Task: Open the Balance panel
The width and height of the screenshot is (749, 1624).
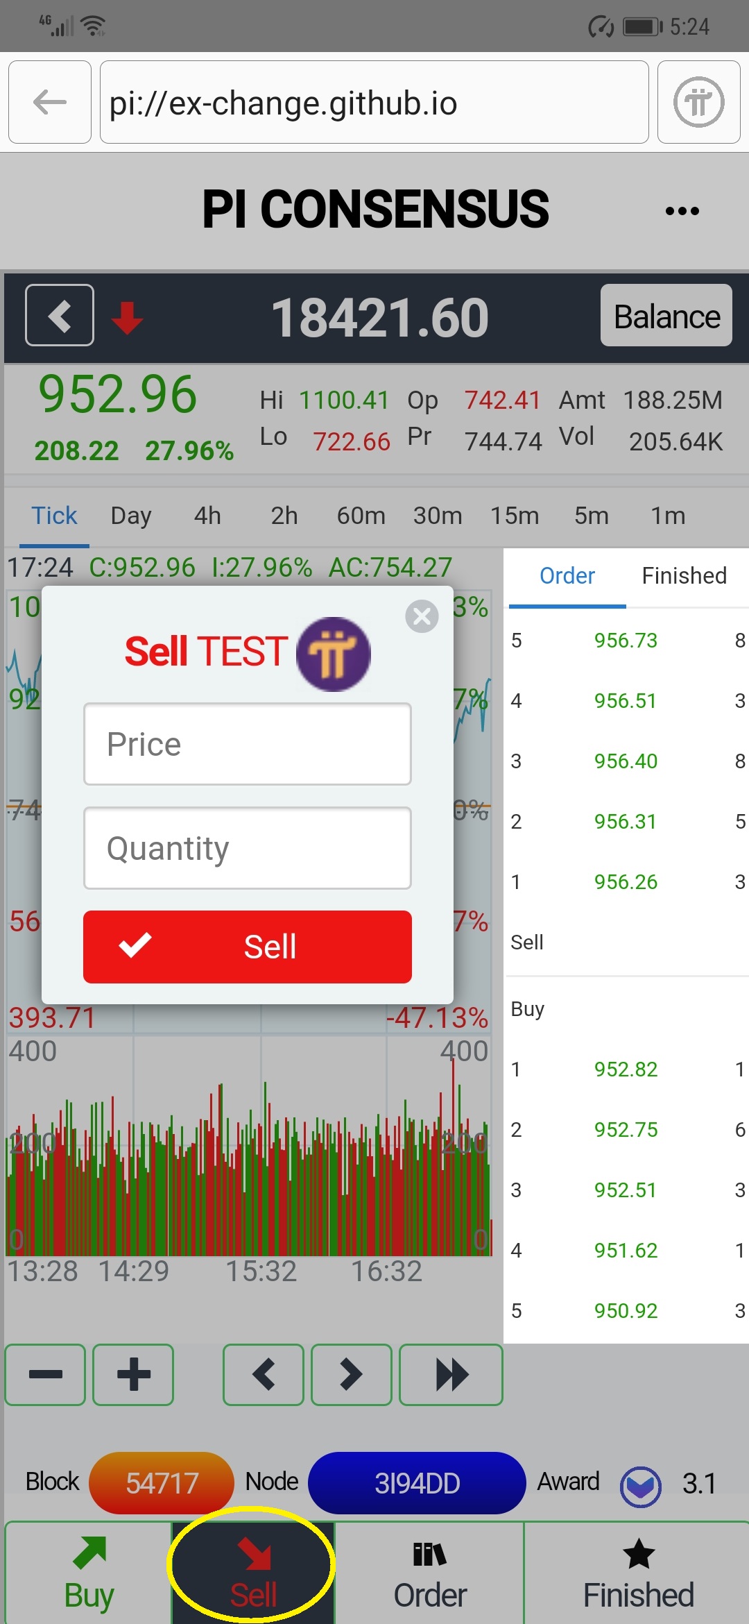Action: pos(666,316)
